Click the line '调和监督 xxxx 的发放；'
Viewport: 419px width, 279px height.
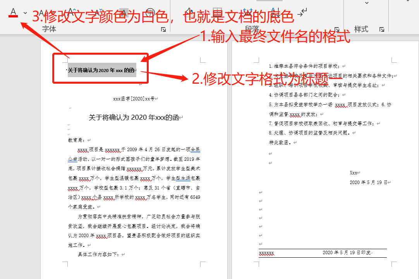tap(294, 114)
